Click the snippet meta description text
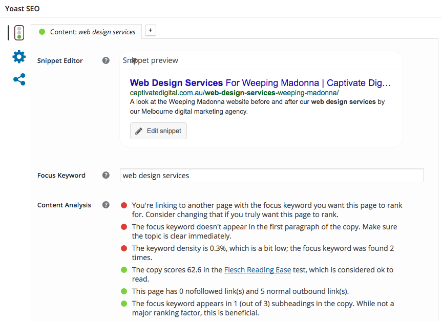 point(257,106)
